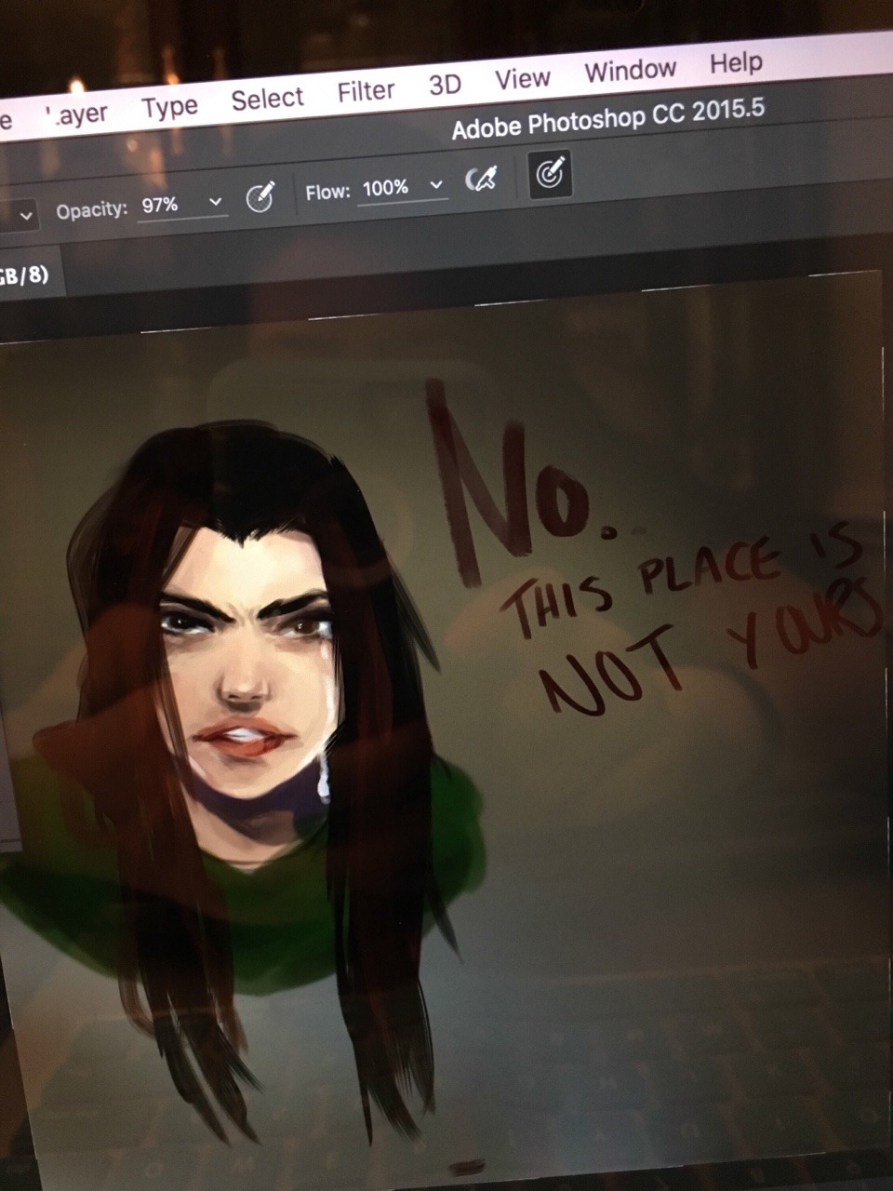
Task: Click the Opacity 97% value field
Action: (161, 205)
